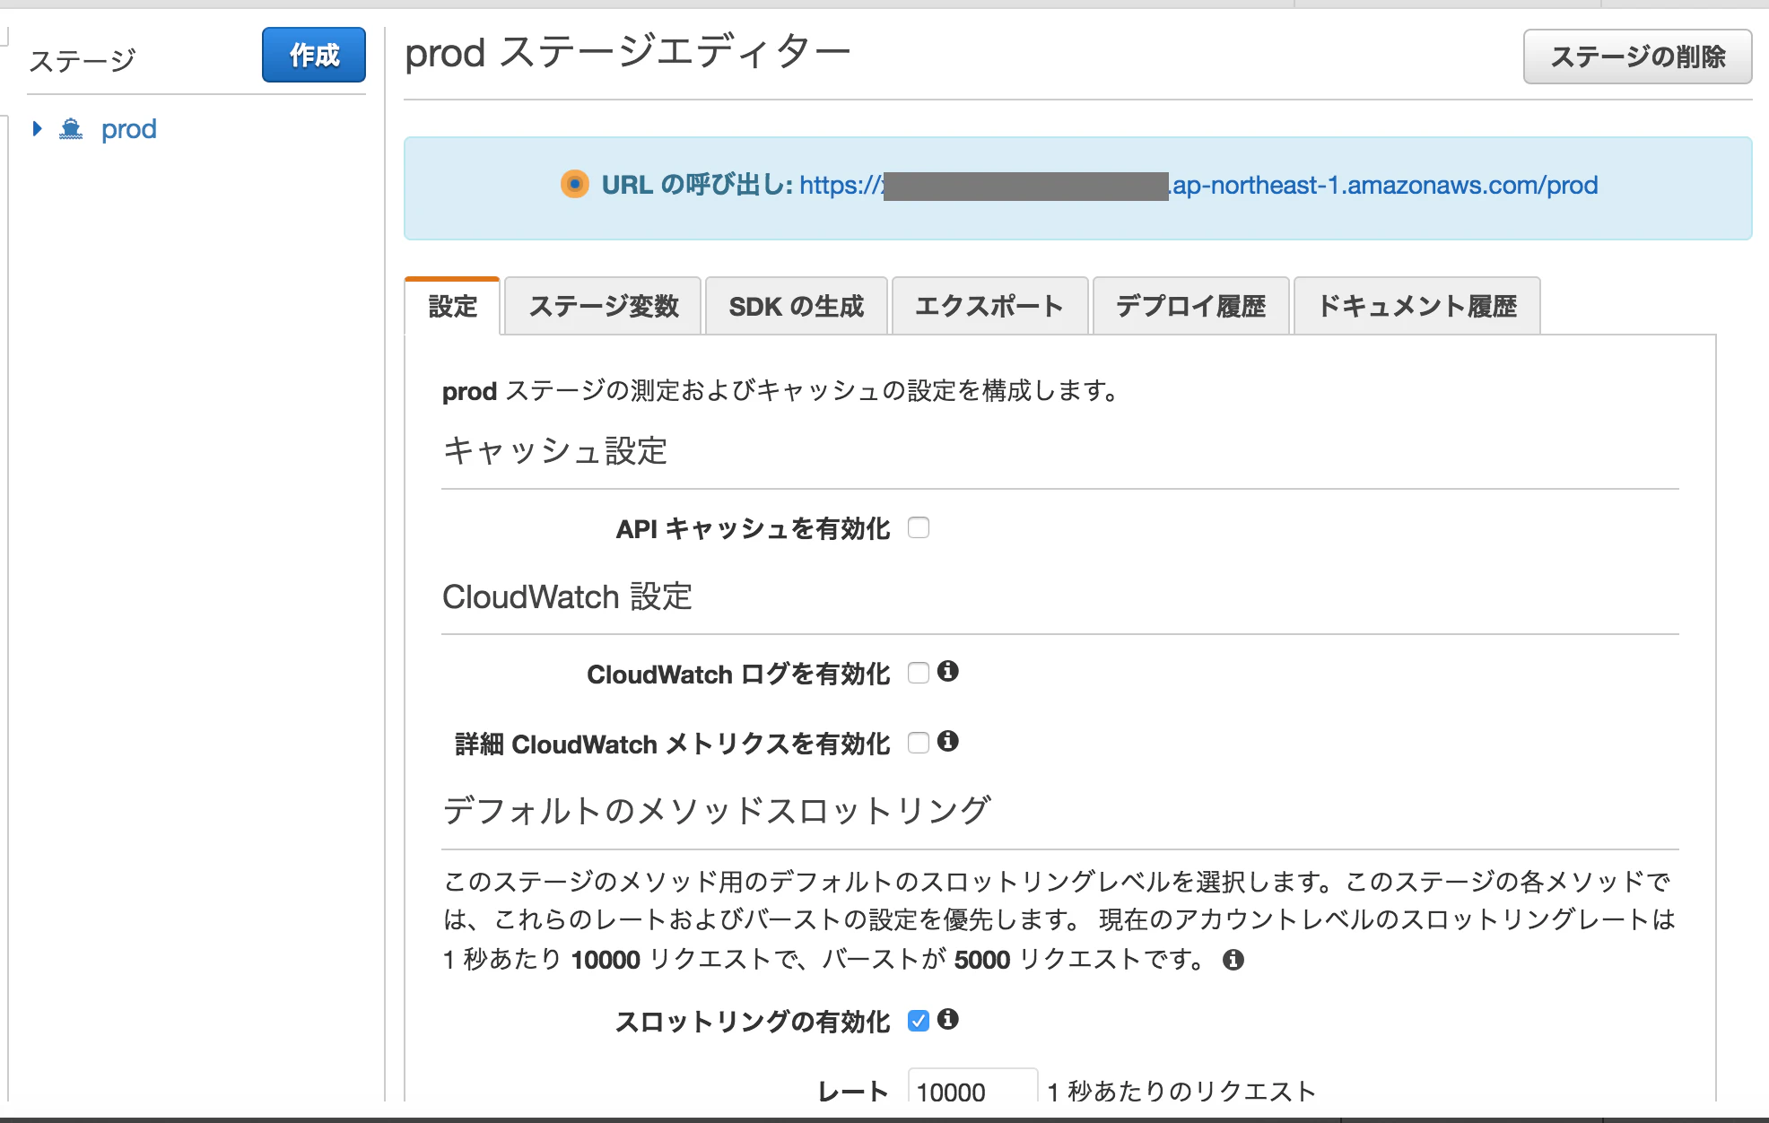Click the orange invoke URL indicator icon

(x=575, y=184)
